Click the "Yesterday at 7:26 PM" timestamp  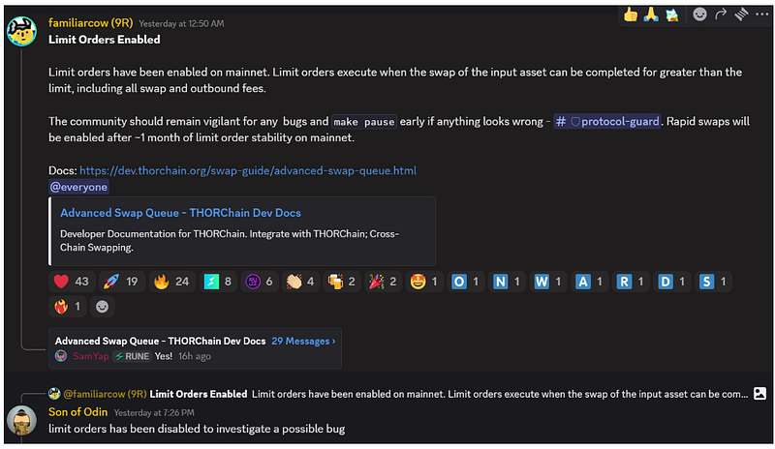[x=154, y=413]
